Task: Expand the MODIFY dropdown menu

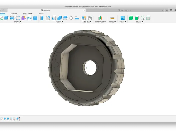Action: coord(59,22)
